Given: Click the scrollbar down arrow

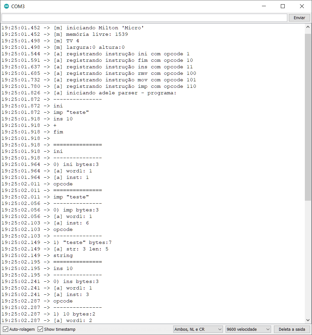Looking at the screenshot, I should tap(307, 320).
